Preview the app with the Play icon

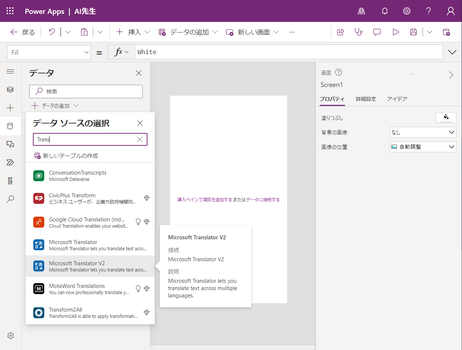click(395, 32)
